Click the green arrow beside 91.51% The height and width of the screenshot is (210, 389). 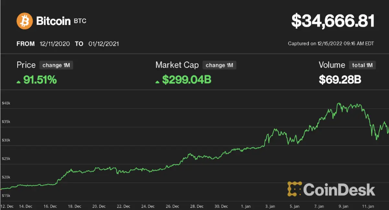click(x=19, y=82)
